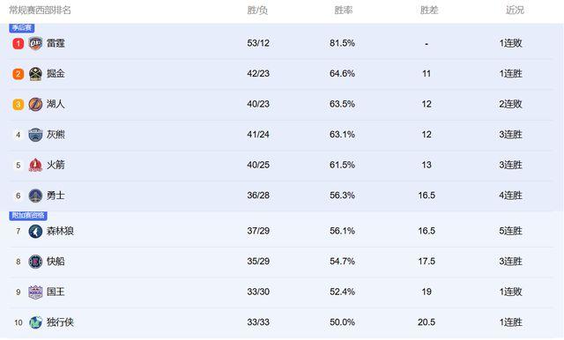Click the Warriors team logo
Screen dimensions: 564x340
tap(35, 196)
